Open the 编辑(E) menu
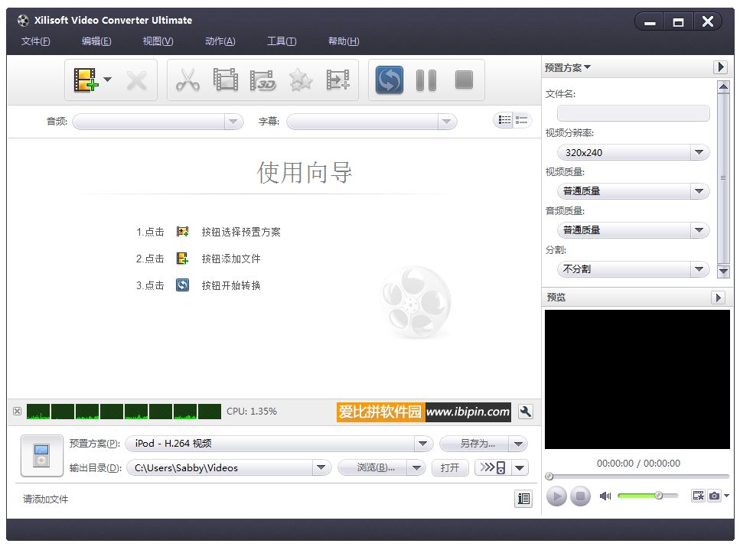This screenshot has width=740, height=550. 96,41
